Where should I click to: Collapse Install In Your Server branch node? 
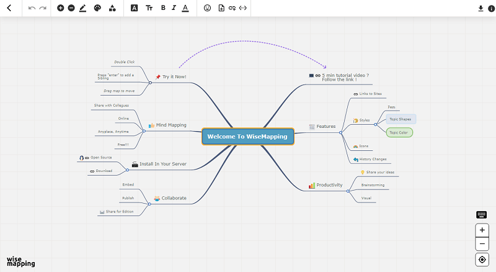coord(127,170)
